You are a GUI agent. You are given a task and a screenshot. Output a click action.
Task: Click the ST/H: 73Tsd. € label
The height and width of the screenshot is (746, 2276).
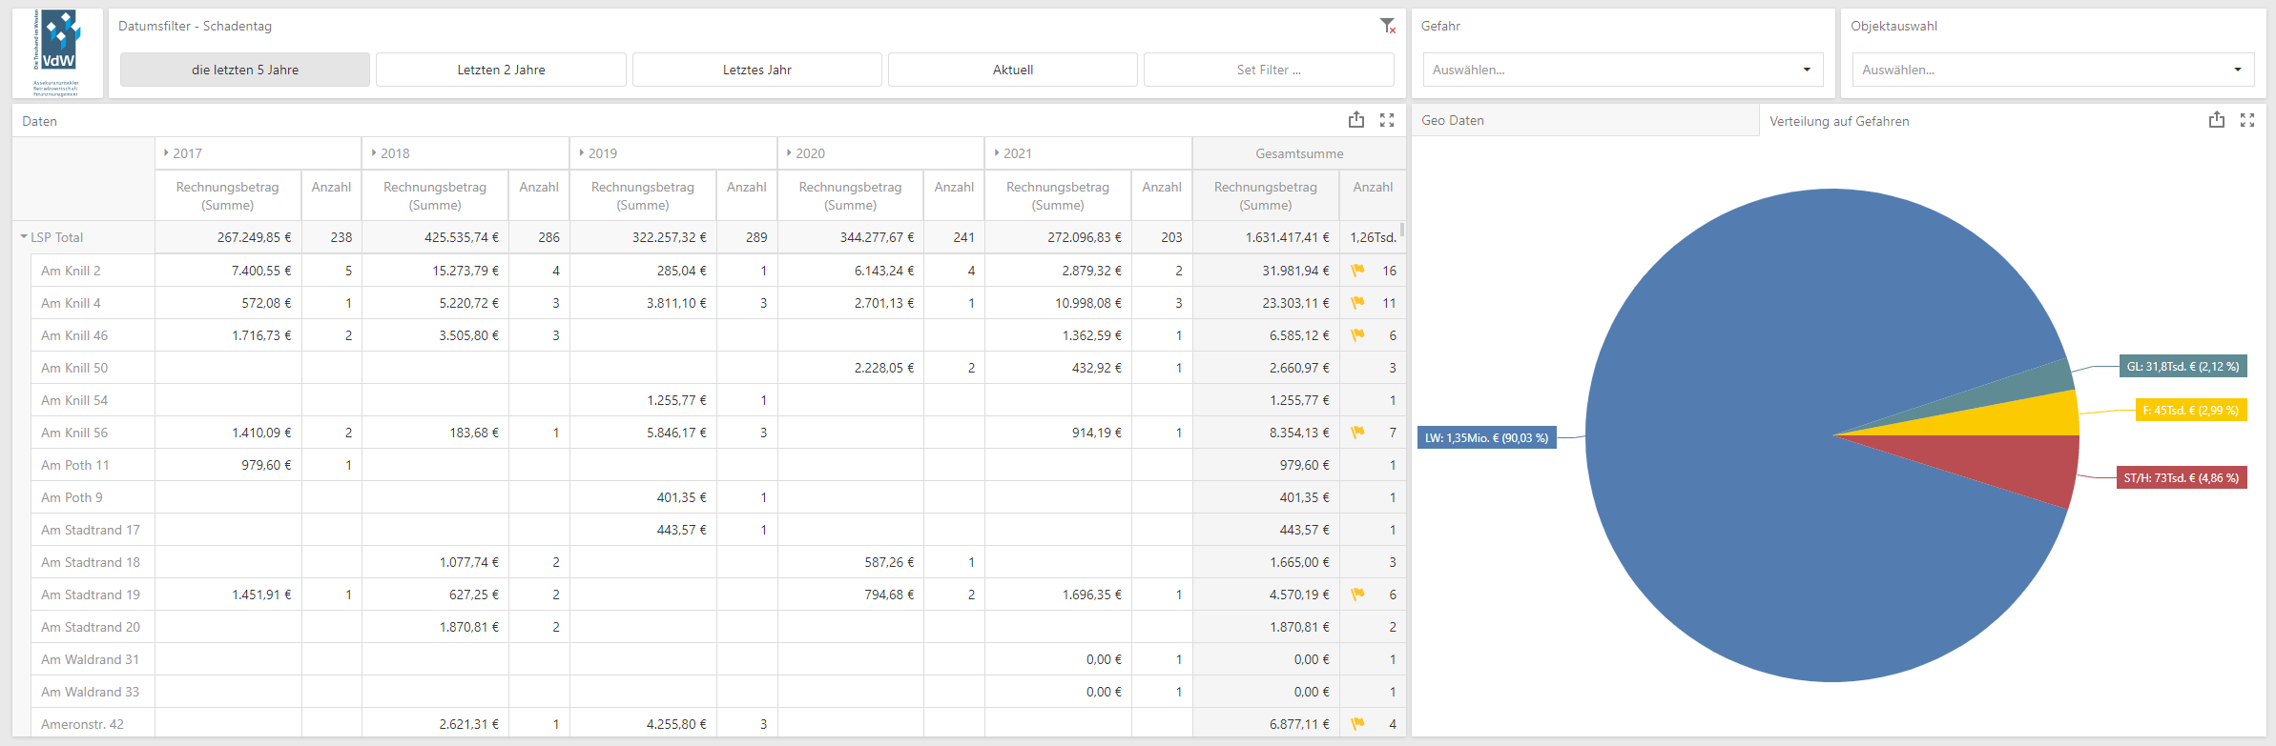[x=2181, y=477]
